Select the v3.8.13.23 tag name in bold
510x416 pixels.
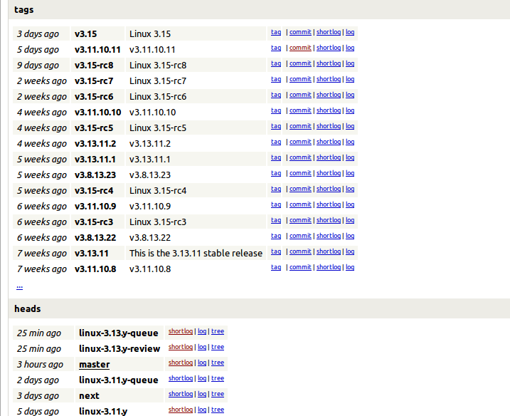point(95,175)
